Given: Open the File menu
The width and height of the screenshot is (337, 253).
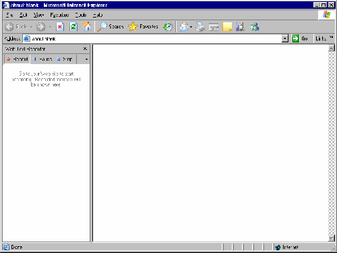Looking at the screenshot, I should click(9, 15).
